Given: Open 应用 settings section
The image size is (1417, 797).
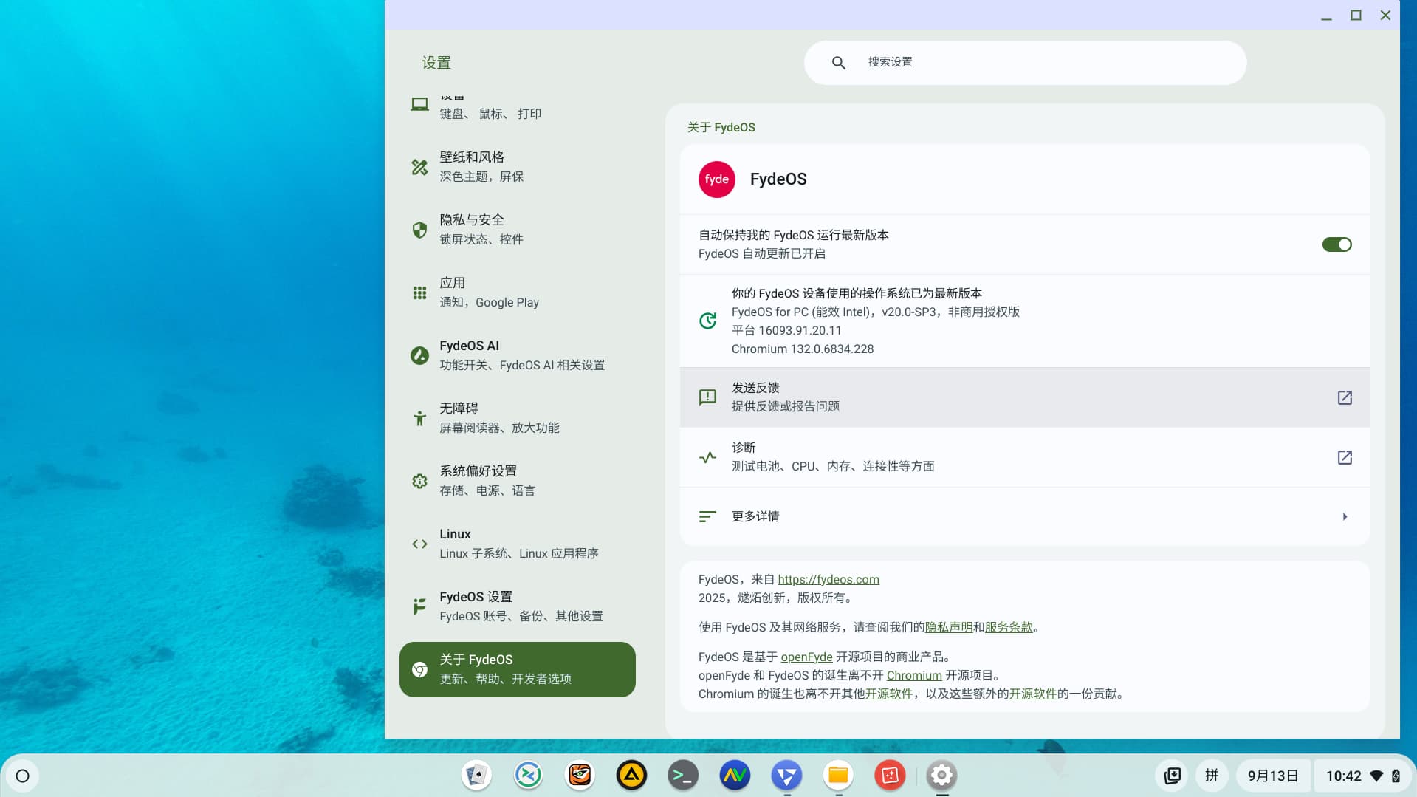Looking at the screenshot, I should coord(517,293).
